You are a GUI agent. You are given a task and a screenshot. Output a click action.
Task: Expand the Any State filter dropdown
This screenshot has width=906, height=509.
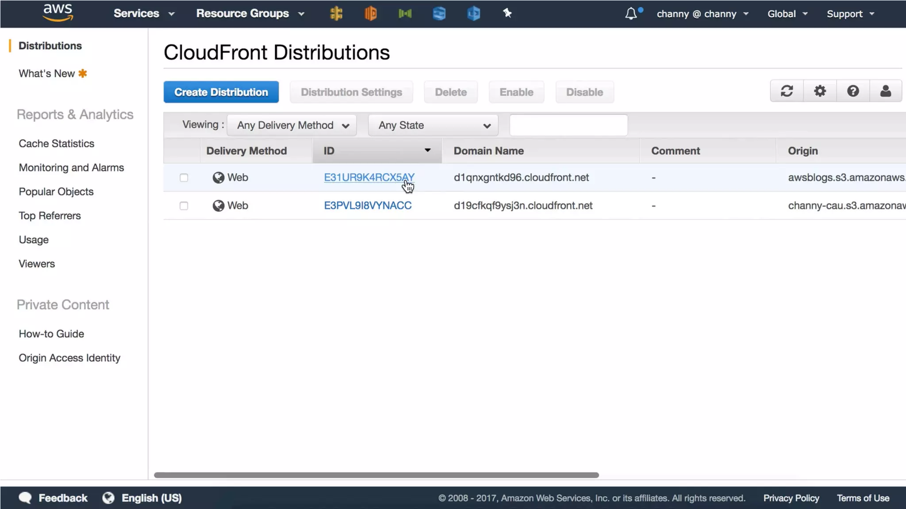pos(433,125)
